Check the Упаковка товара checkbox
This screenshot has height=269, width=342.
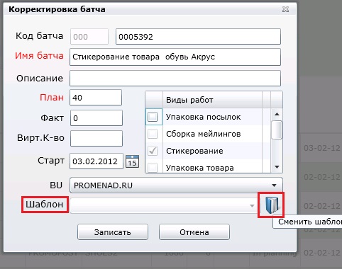(153, 168)
